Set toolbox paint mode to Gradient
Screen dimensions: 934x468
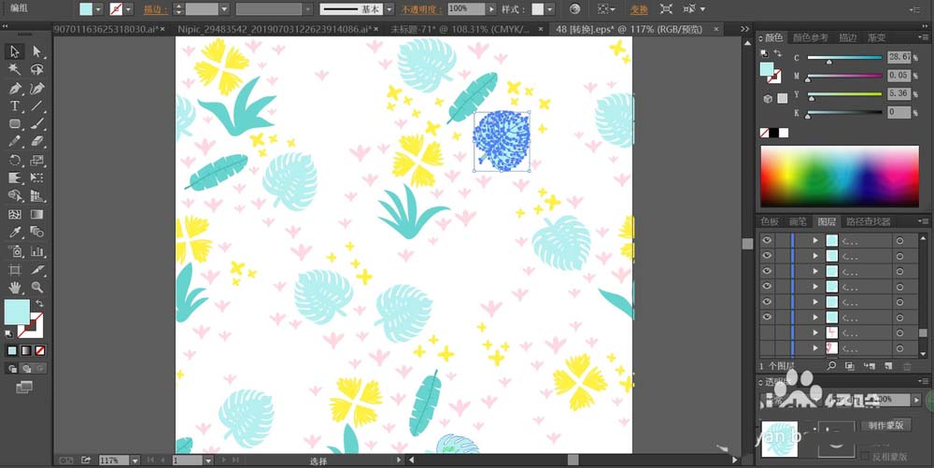tap(26, 350)
